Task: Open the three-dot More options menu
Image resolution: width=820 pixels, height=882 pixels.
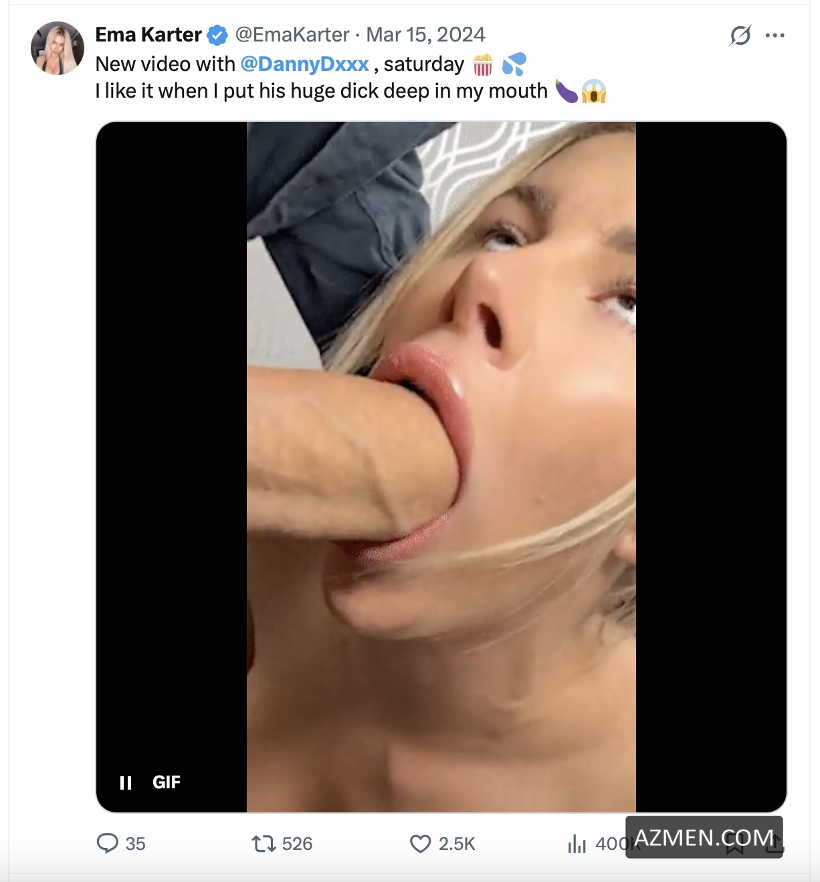Action: point(775,35)
